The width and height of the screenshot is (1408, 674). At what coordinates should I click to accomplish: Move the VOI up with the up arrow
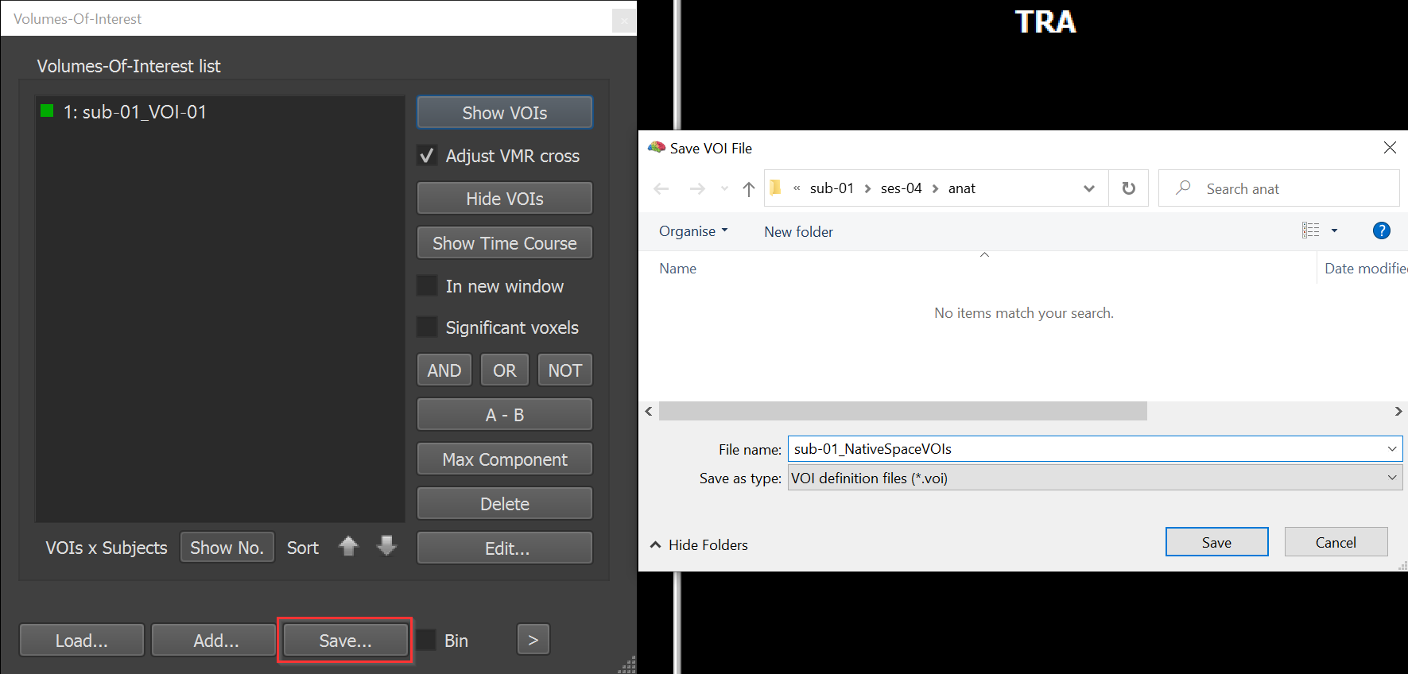(348, 546)
